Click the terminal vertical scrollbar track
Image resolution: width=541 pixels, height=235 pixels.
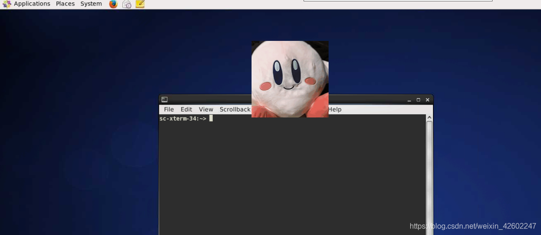[x=430, y=178]
